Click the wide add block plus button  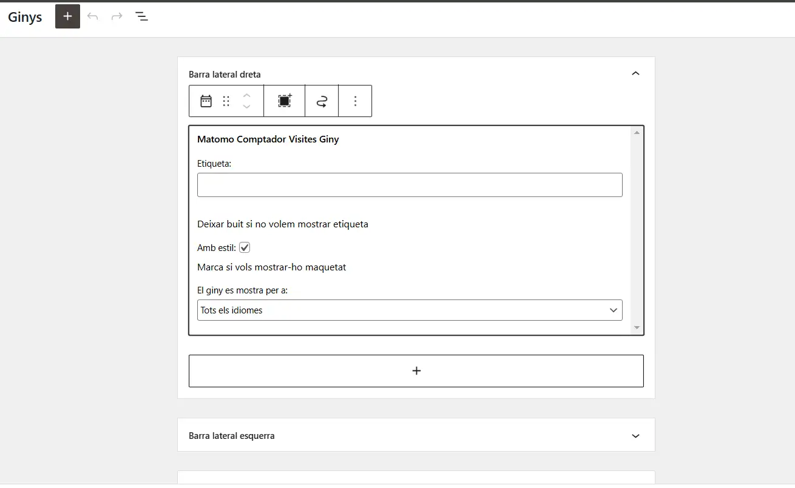(416, 371)
